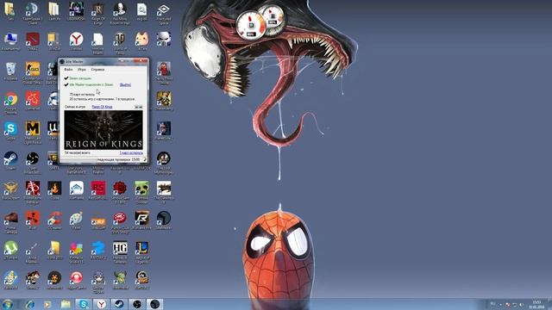Select the Steam desktop shortcut
552x310 pixels.
10,161
